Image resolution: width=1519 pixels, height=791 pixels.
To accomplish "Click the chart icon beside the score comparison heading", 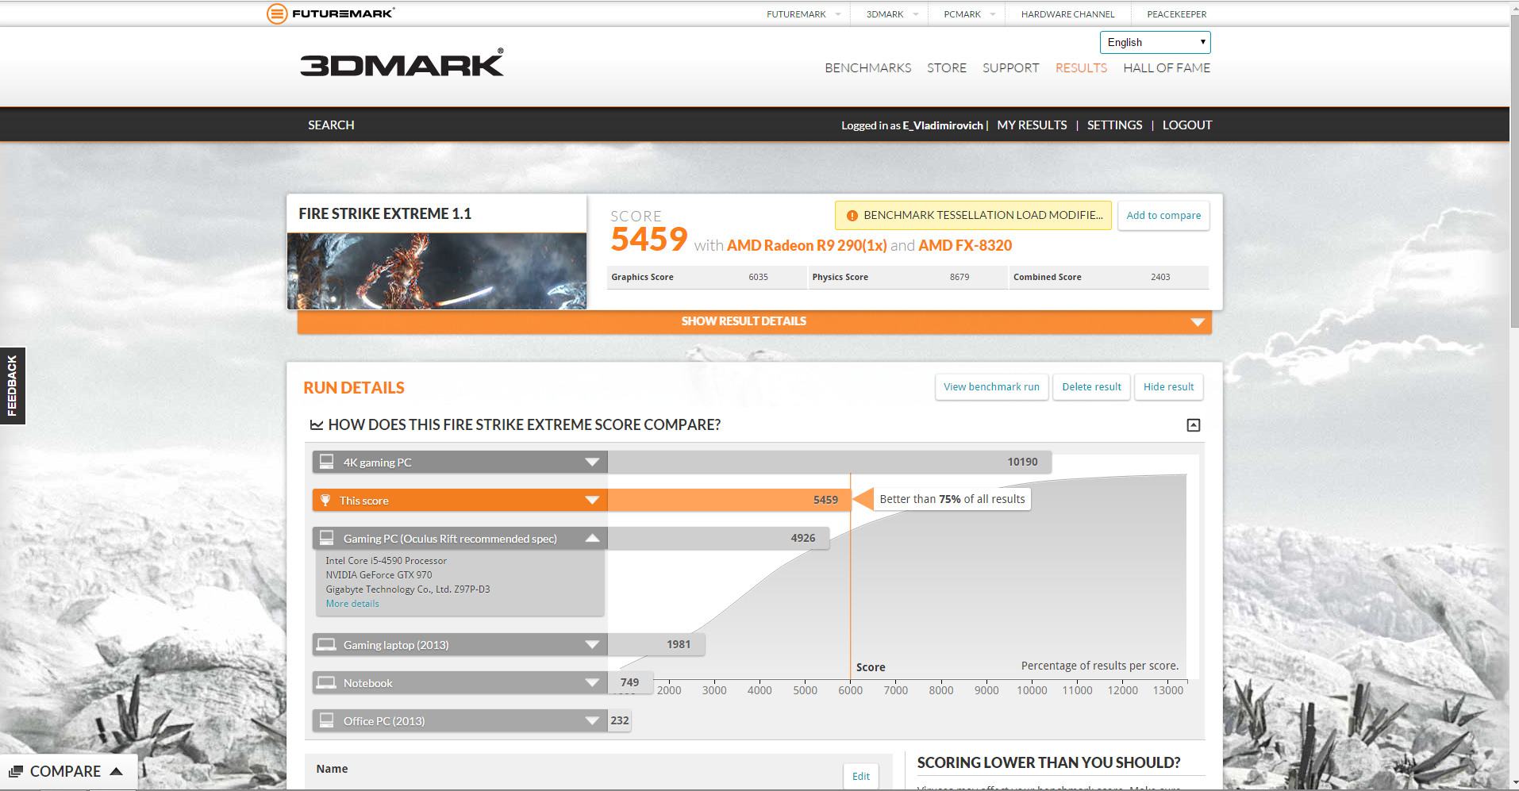I will [x=317, y=424].
